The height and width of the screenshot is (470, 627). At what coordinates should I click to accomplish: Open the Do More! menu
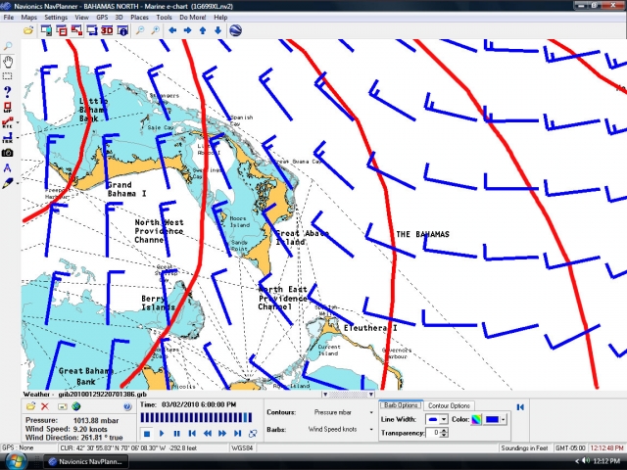tap(192, 18)
